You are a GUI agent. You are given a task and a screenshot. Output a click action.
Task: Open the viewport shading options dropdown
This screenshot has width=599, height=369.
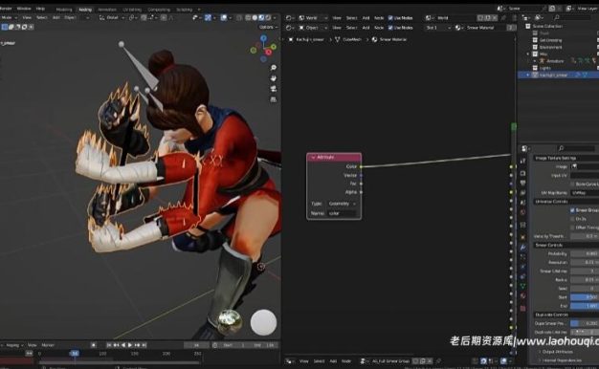coord(275,17)
